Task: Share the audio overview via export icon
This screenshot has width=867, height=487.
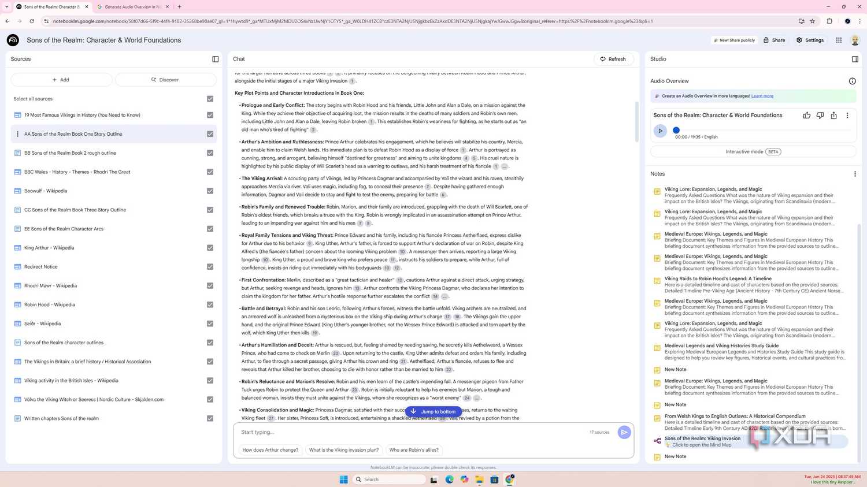Action: coord(833,116)
